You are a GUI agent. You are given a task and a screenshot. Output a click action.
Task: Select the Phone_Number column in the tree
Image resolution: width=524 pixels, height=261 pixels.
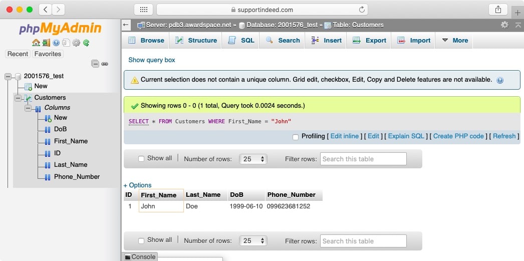[77, 177]
